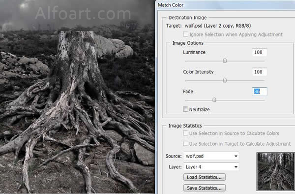Click the Fade value field
This screenshot has height=194, width=295.
click(x=260, y=92)
